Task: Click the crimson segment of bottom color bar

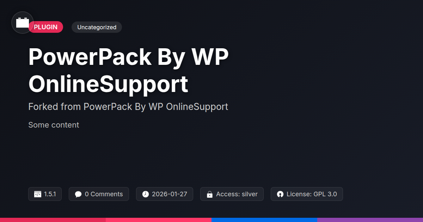Action: pyautogui.click(x=53, y=220)
